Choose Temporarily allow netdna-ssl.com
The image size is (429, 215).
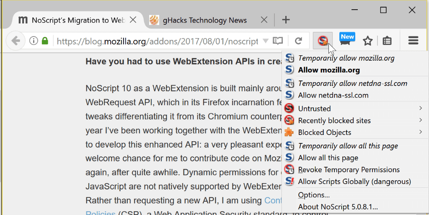(355, 83)
